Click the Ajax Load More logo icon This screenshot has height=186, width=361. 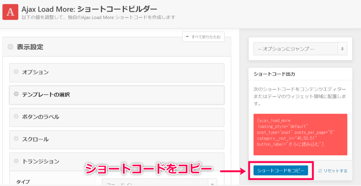[x=10, y=12]
